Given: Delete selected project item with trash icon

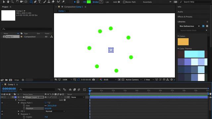Looking at the screenshot, I should [23, 80].
